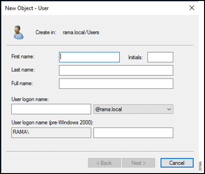Image resolution: width=205 pixels, height=174 pixels.
Task: Click the rama.local/Users path text
Action: [81, 32]
